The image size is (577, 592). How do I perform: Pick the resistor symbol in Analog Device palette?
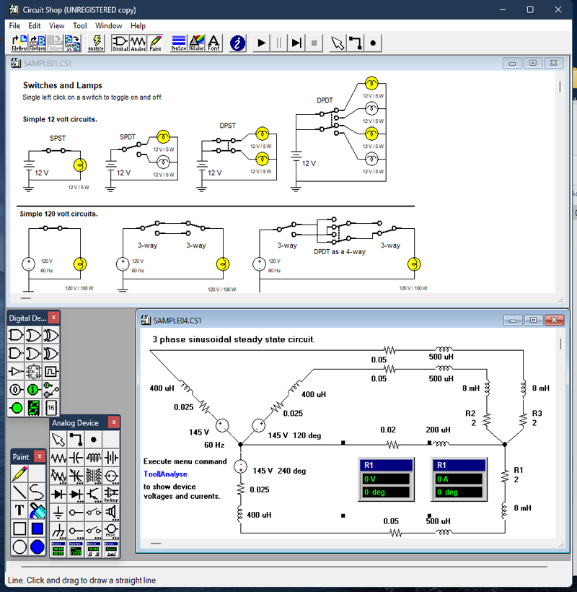point(58,458)
